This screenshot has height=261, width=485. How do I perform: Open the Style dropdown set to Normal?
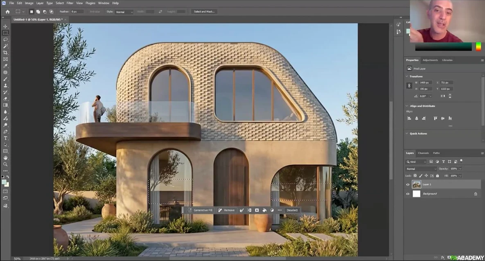click(124, 12)
